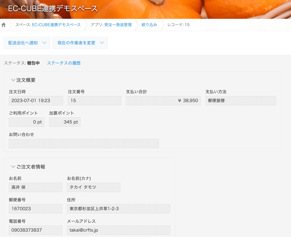Go to portal via home icon
291x237 pixels.
[4, 25]
